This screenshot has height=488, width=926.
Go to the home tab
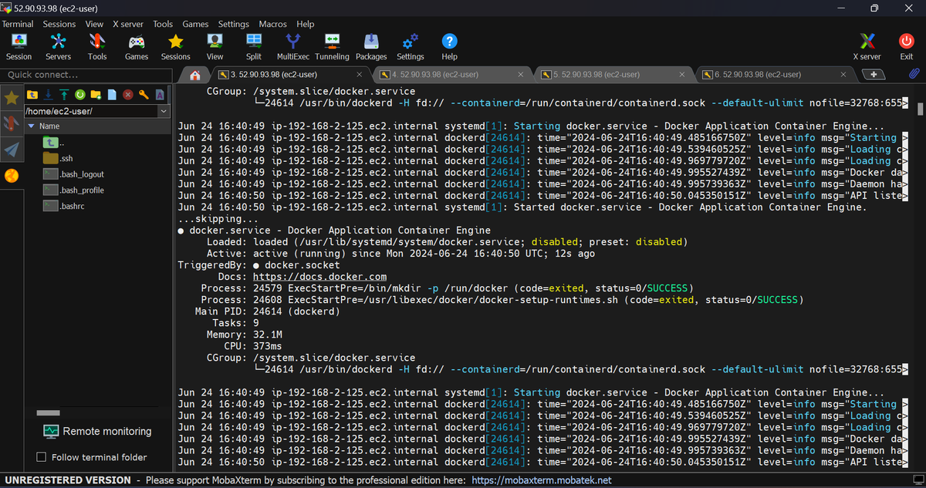click(195, 75)
